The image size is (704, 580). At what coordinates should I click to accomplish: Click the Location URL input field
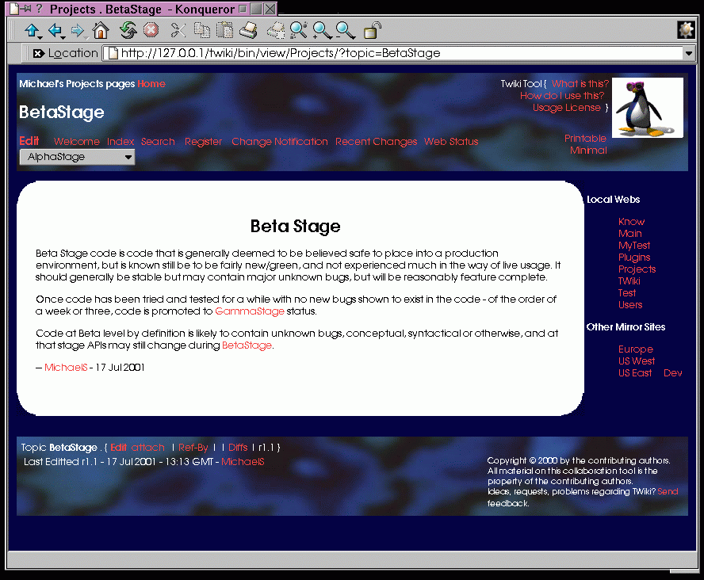tap(396, 53)
